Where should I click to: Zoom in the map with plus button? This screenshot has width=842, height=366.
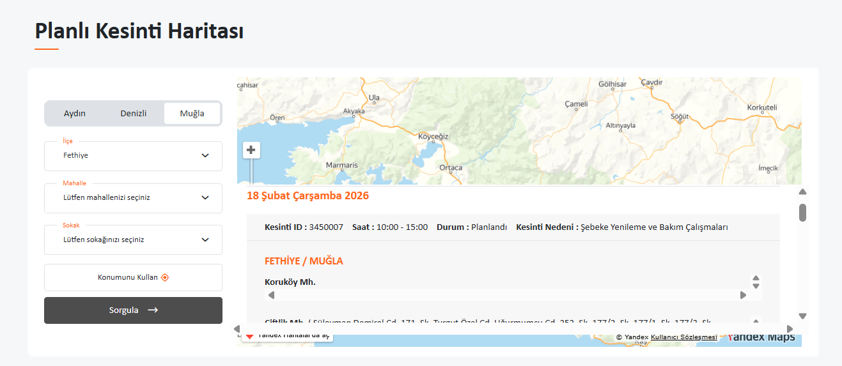[x=251, y=150]
